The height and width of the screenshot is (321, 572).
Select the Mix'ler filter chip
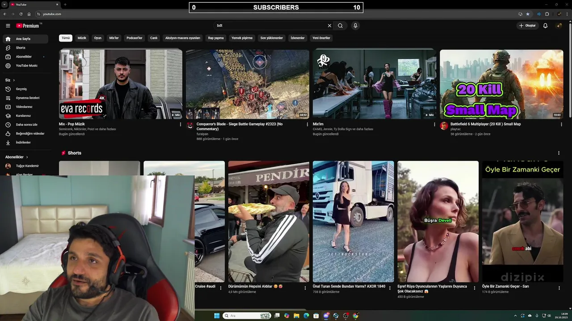point(114,38)
